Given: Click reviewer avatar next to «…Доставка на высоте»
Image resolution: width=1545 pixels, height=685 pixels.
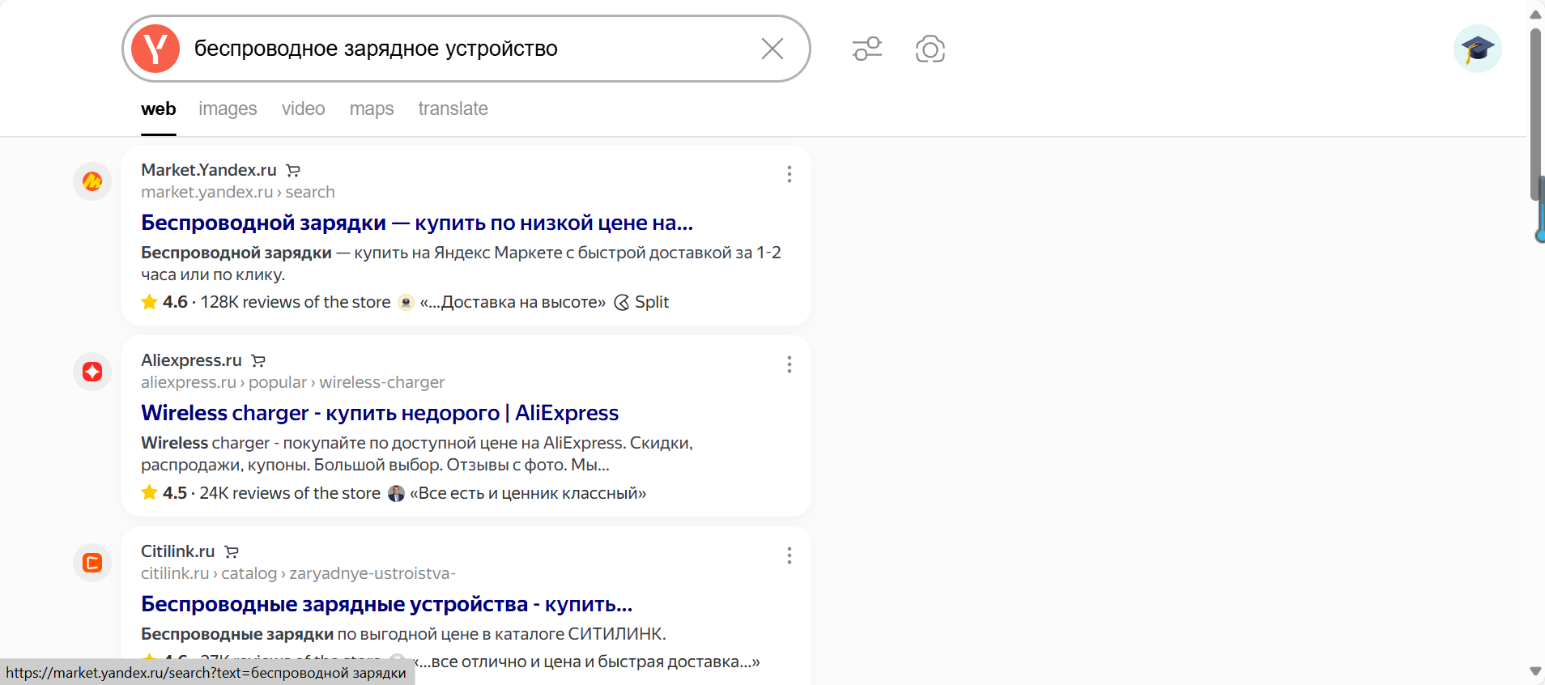Looking at the screenshot, I should point(406,303).
